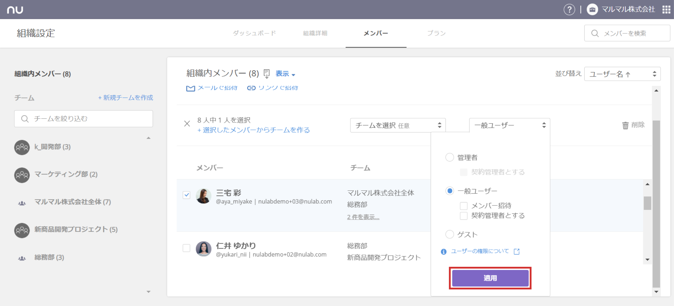674x306 pixels.
Task: Click 総務部 team icon
Action: click(22, 258)
